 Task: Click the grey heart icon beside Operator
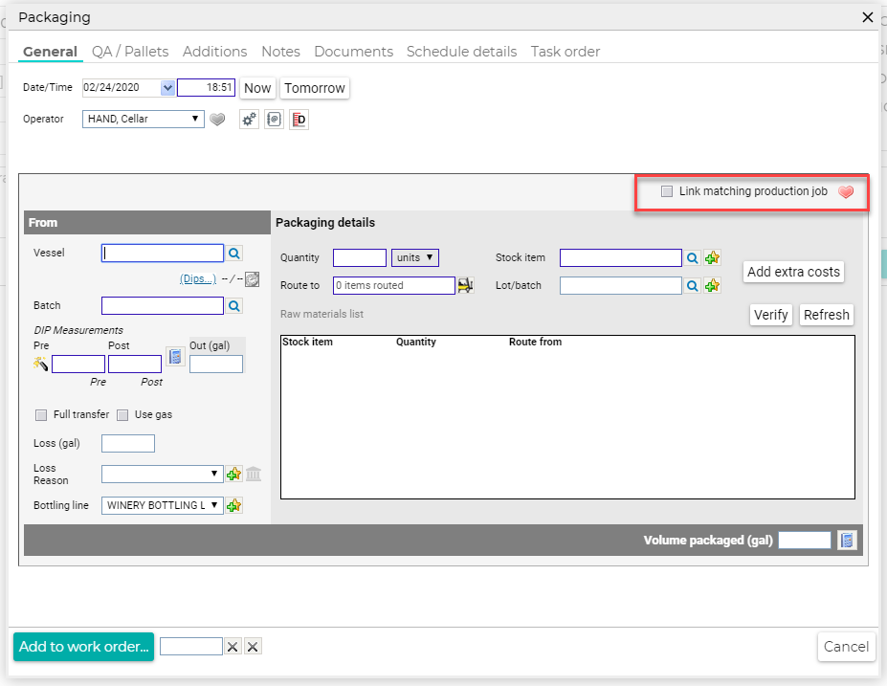pyautogui.click(x=217, y=120)
